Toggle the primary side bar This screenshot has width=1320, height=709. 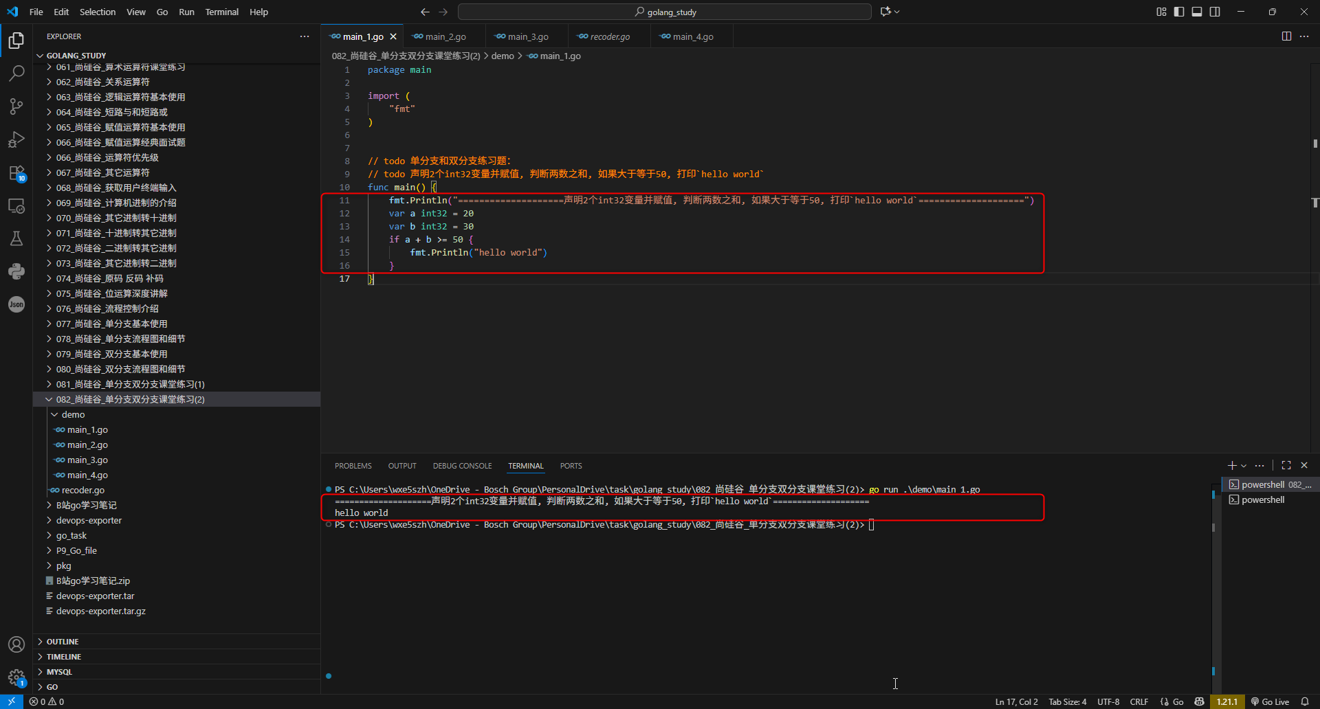(1179, 12)
